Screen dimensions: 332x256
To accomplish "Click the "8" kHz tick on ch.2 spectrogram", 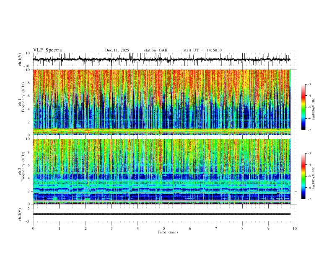I will point(29,152).
